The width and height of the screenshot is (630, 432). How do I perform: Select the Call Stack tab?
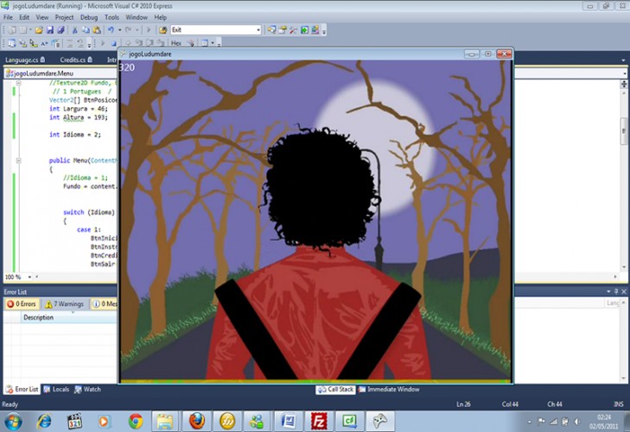tap(335, 389)
